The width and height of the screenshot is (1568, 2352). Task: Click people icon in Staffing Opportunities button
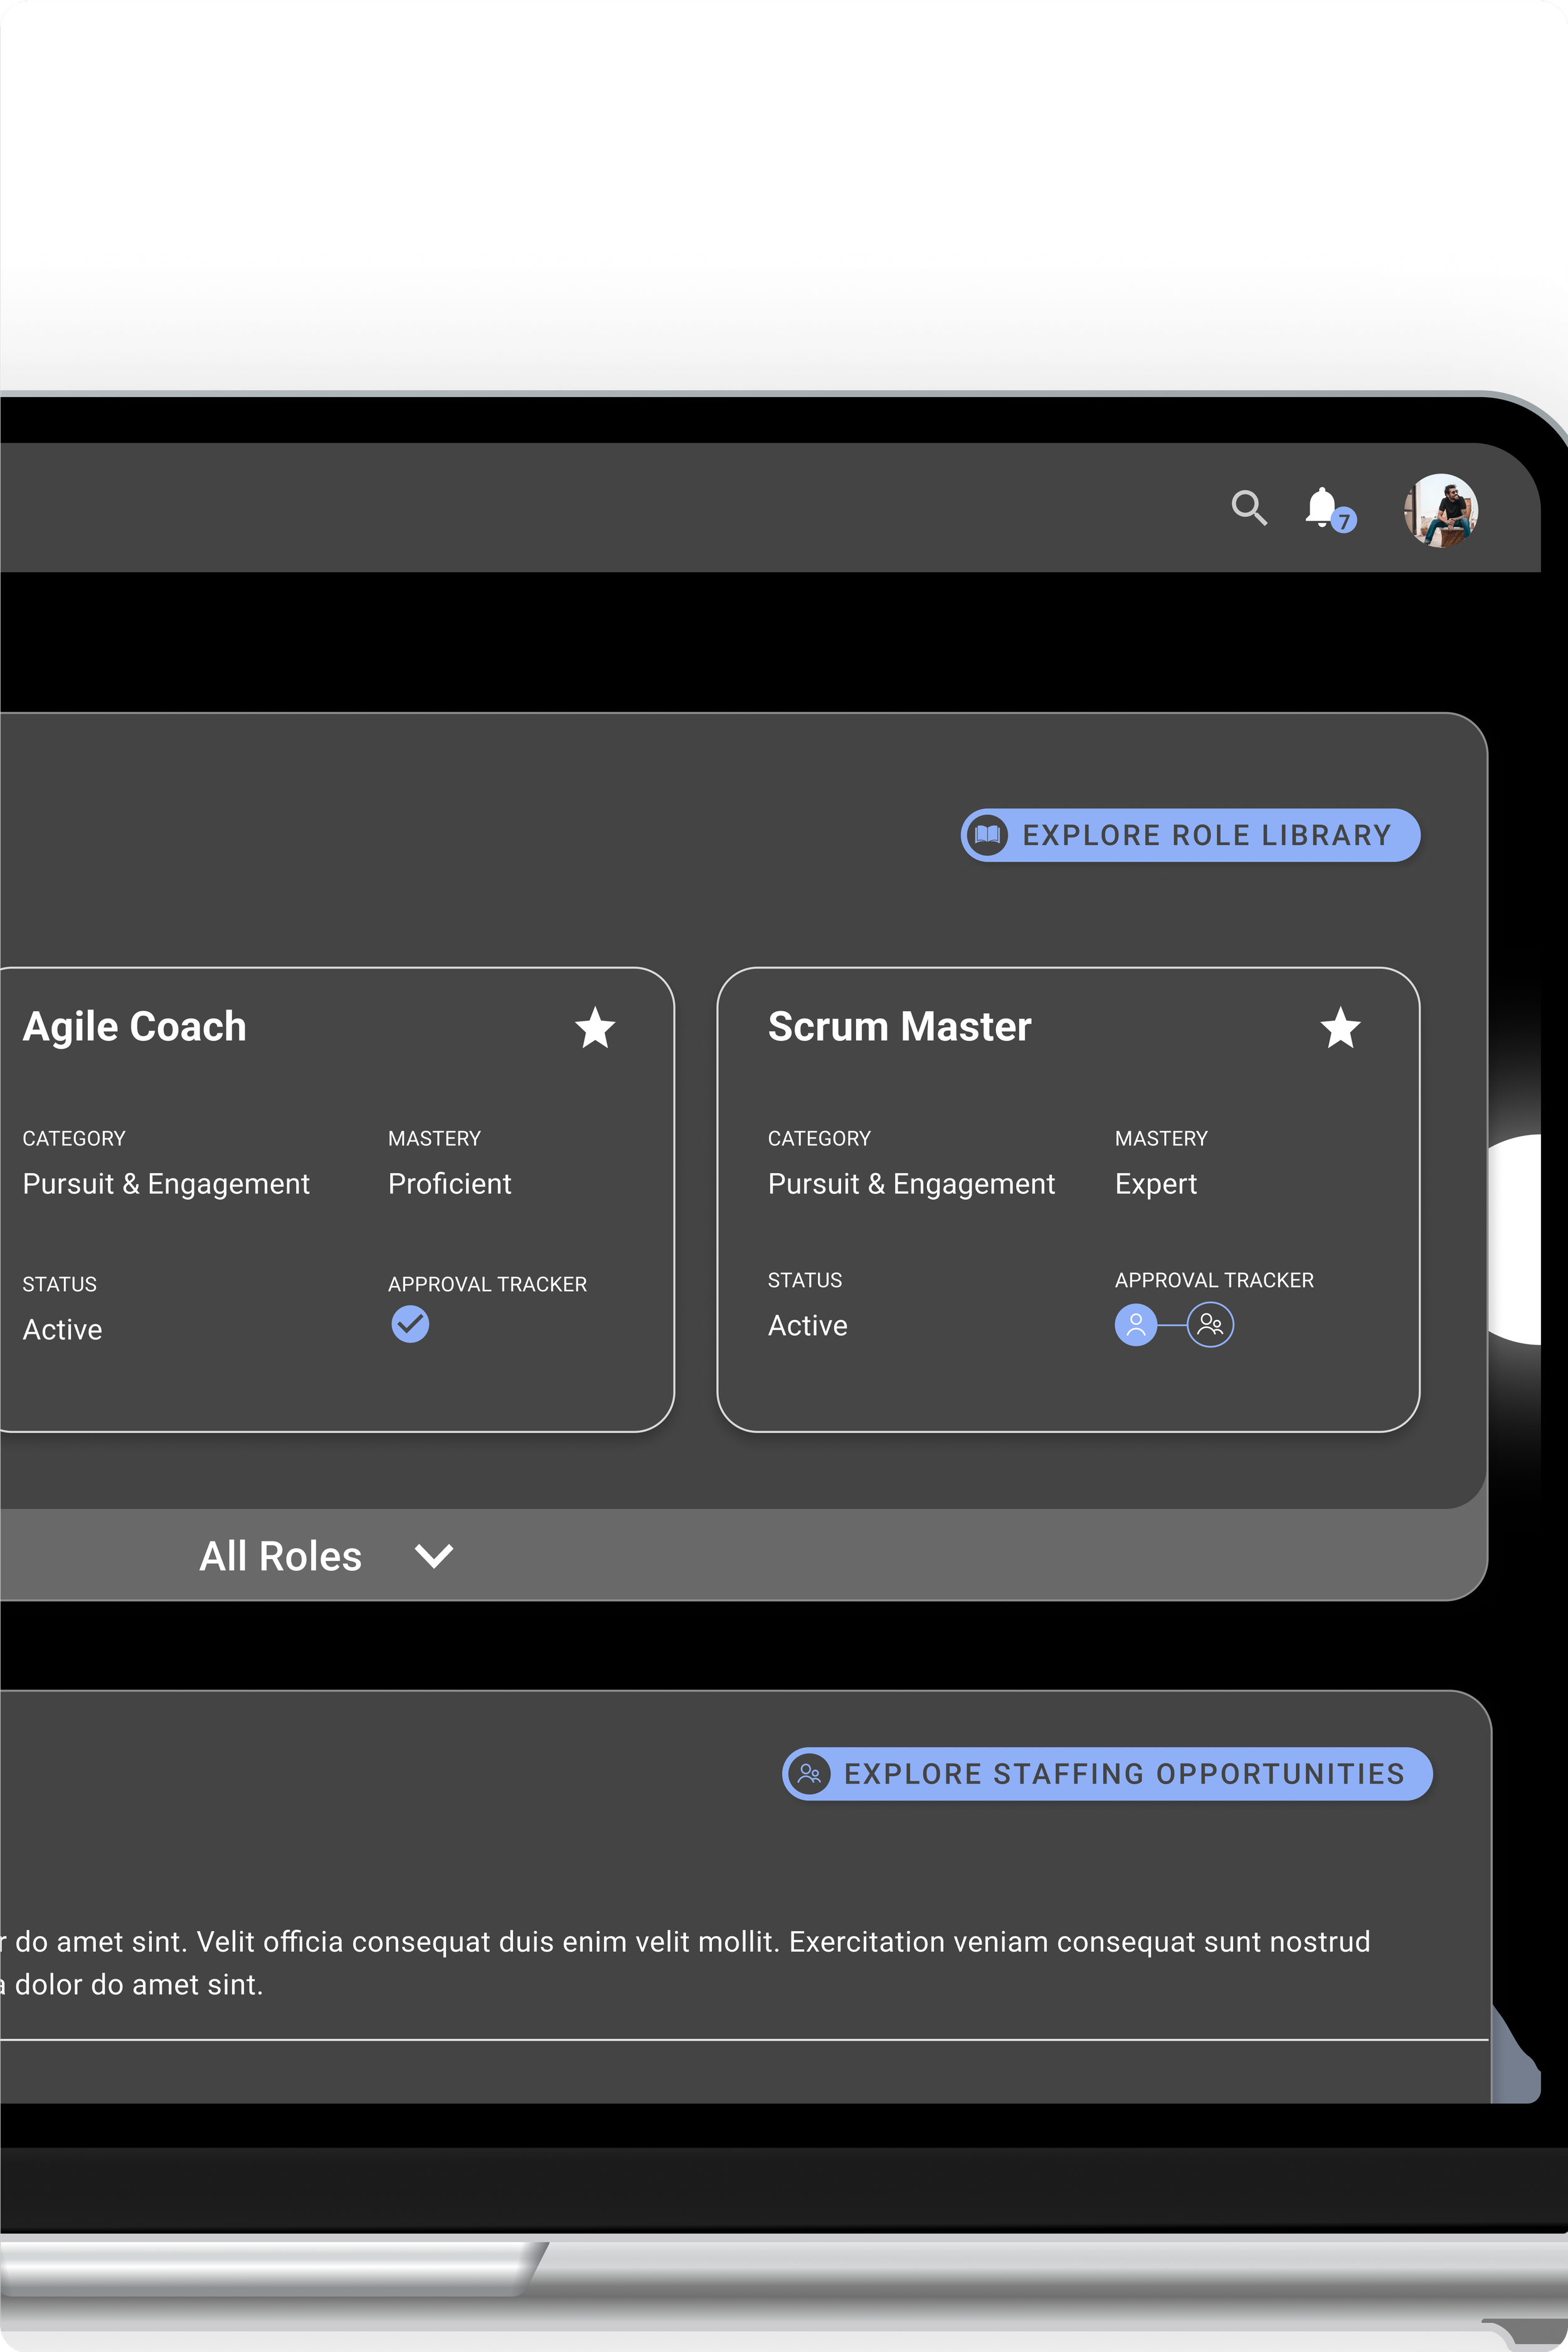click(x=809, y=1774)
